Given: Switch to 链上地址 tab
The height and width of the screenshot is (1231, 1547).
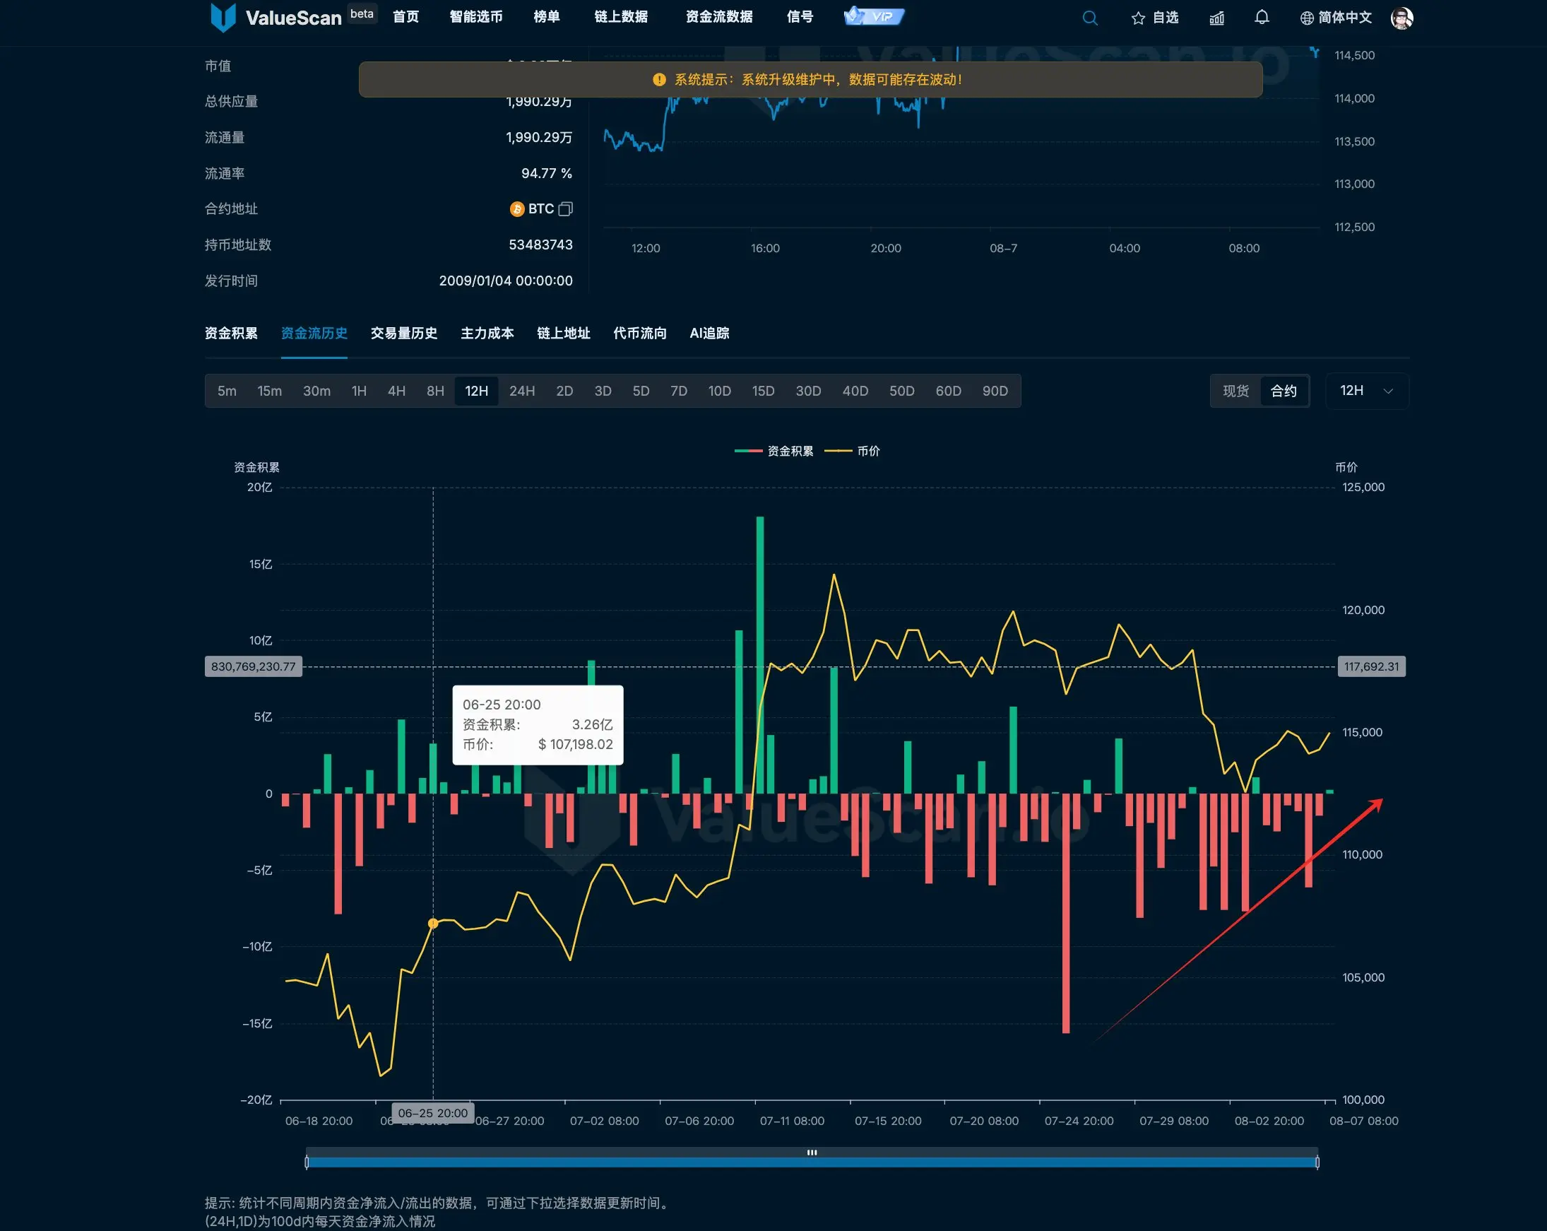Looking at the screenshot, I should point(563,333).
